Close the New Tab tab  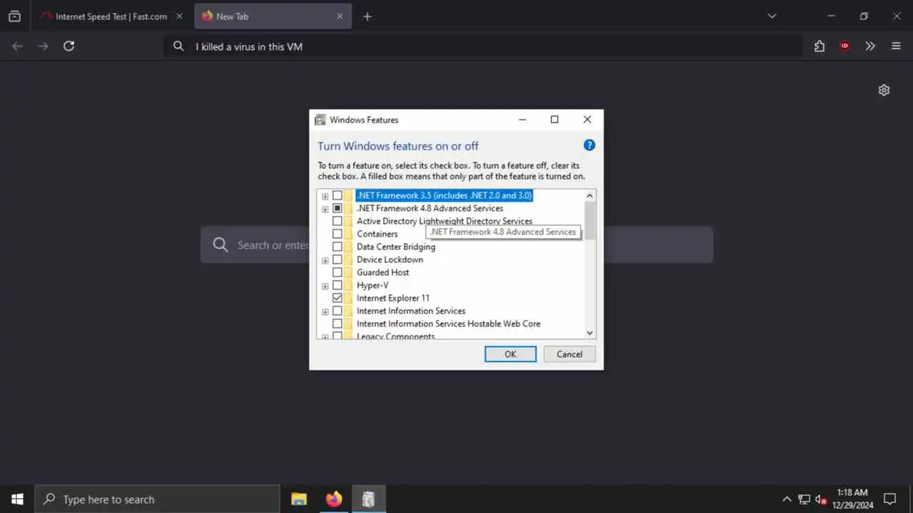click(340, 16)
